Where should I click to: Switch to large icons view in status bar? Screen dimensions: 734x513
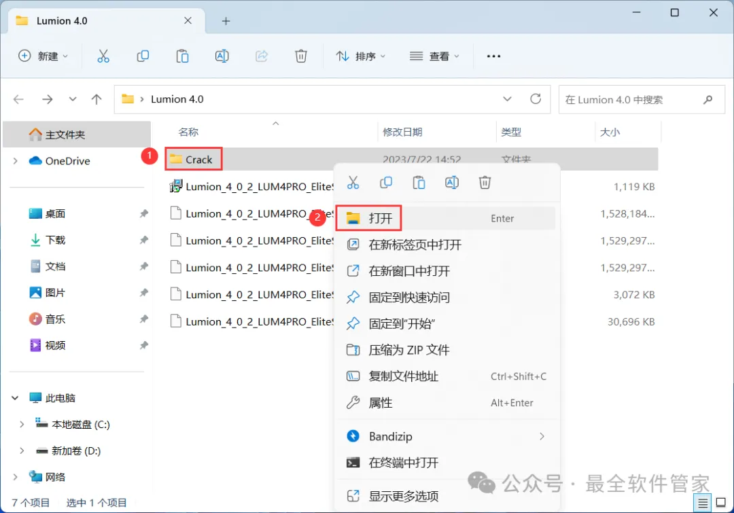[x=721, y=503]
